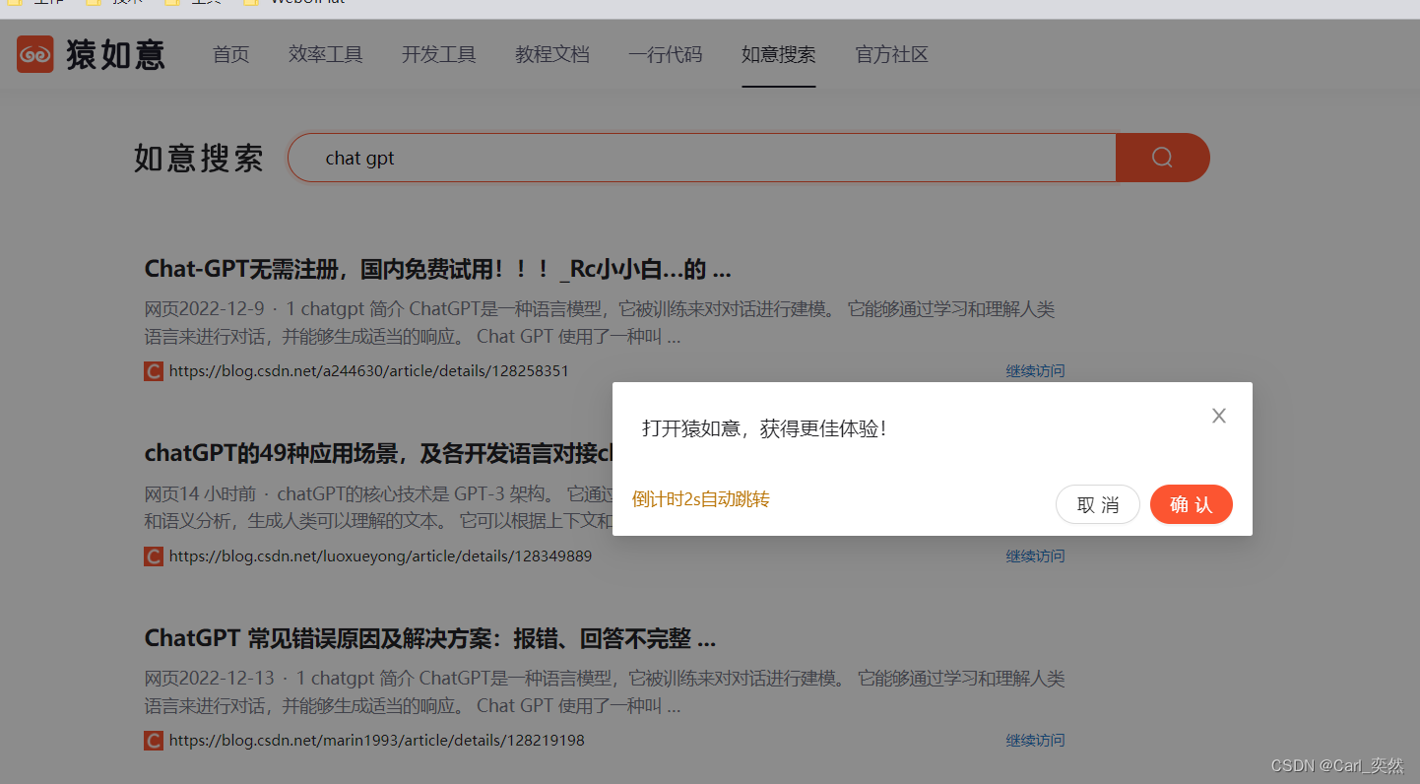Image resolution: width=1420 pixels, height=784 pixels.
Task: Select the 如意搜索 nav tab
Action: [x=779, y=54]
